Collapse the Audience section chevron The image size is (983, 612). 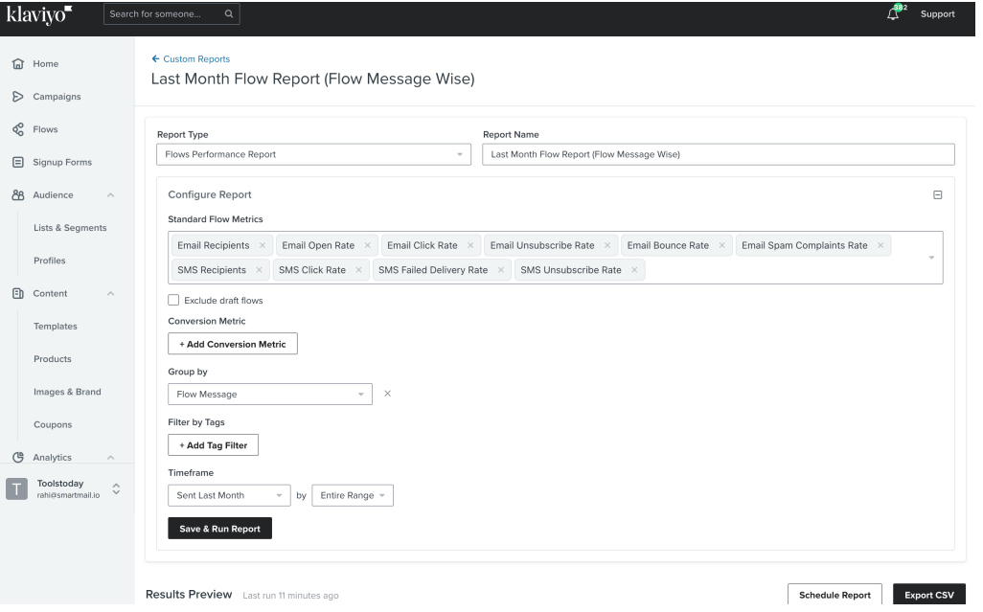point(111,194)
